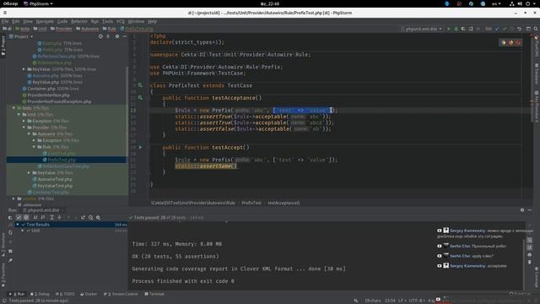540x304 pixels.
Task: Run the phpunit.xml.dist configuration with the green Run button
Action: 449,29
